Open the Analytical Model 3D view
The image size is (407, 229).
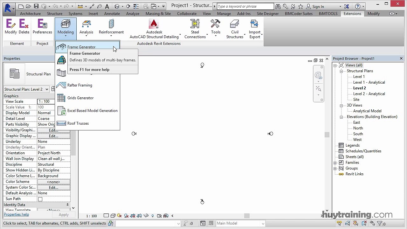[x=367, y=111]
